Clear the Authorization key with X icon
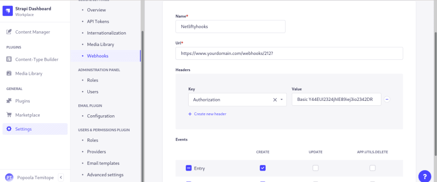The height and width of the screenshot is (182, 437). point(275,99)
